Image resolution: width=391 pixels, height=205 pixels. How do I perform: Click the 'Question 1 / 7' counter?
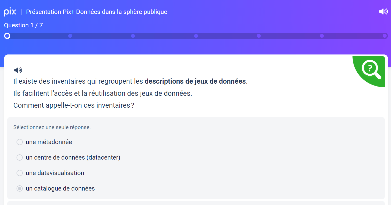tap(24, 25)
